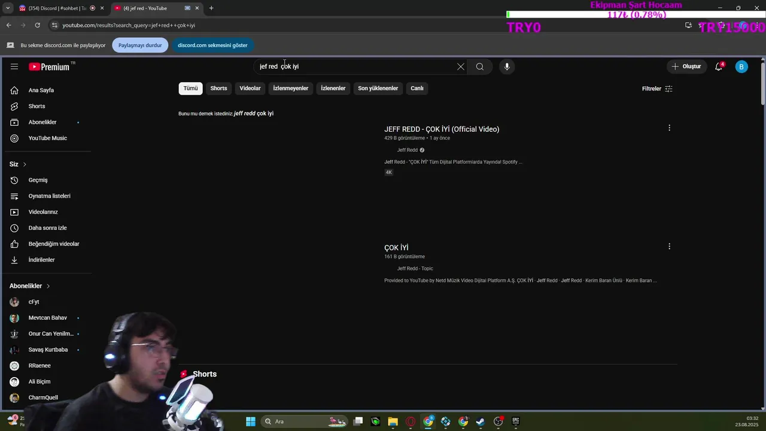
Task: Open the account avatar menu
Action: tap(741, 66)
